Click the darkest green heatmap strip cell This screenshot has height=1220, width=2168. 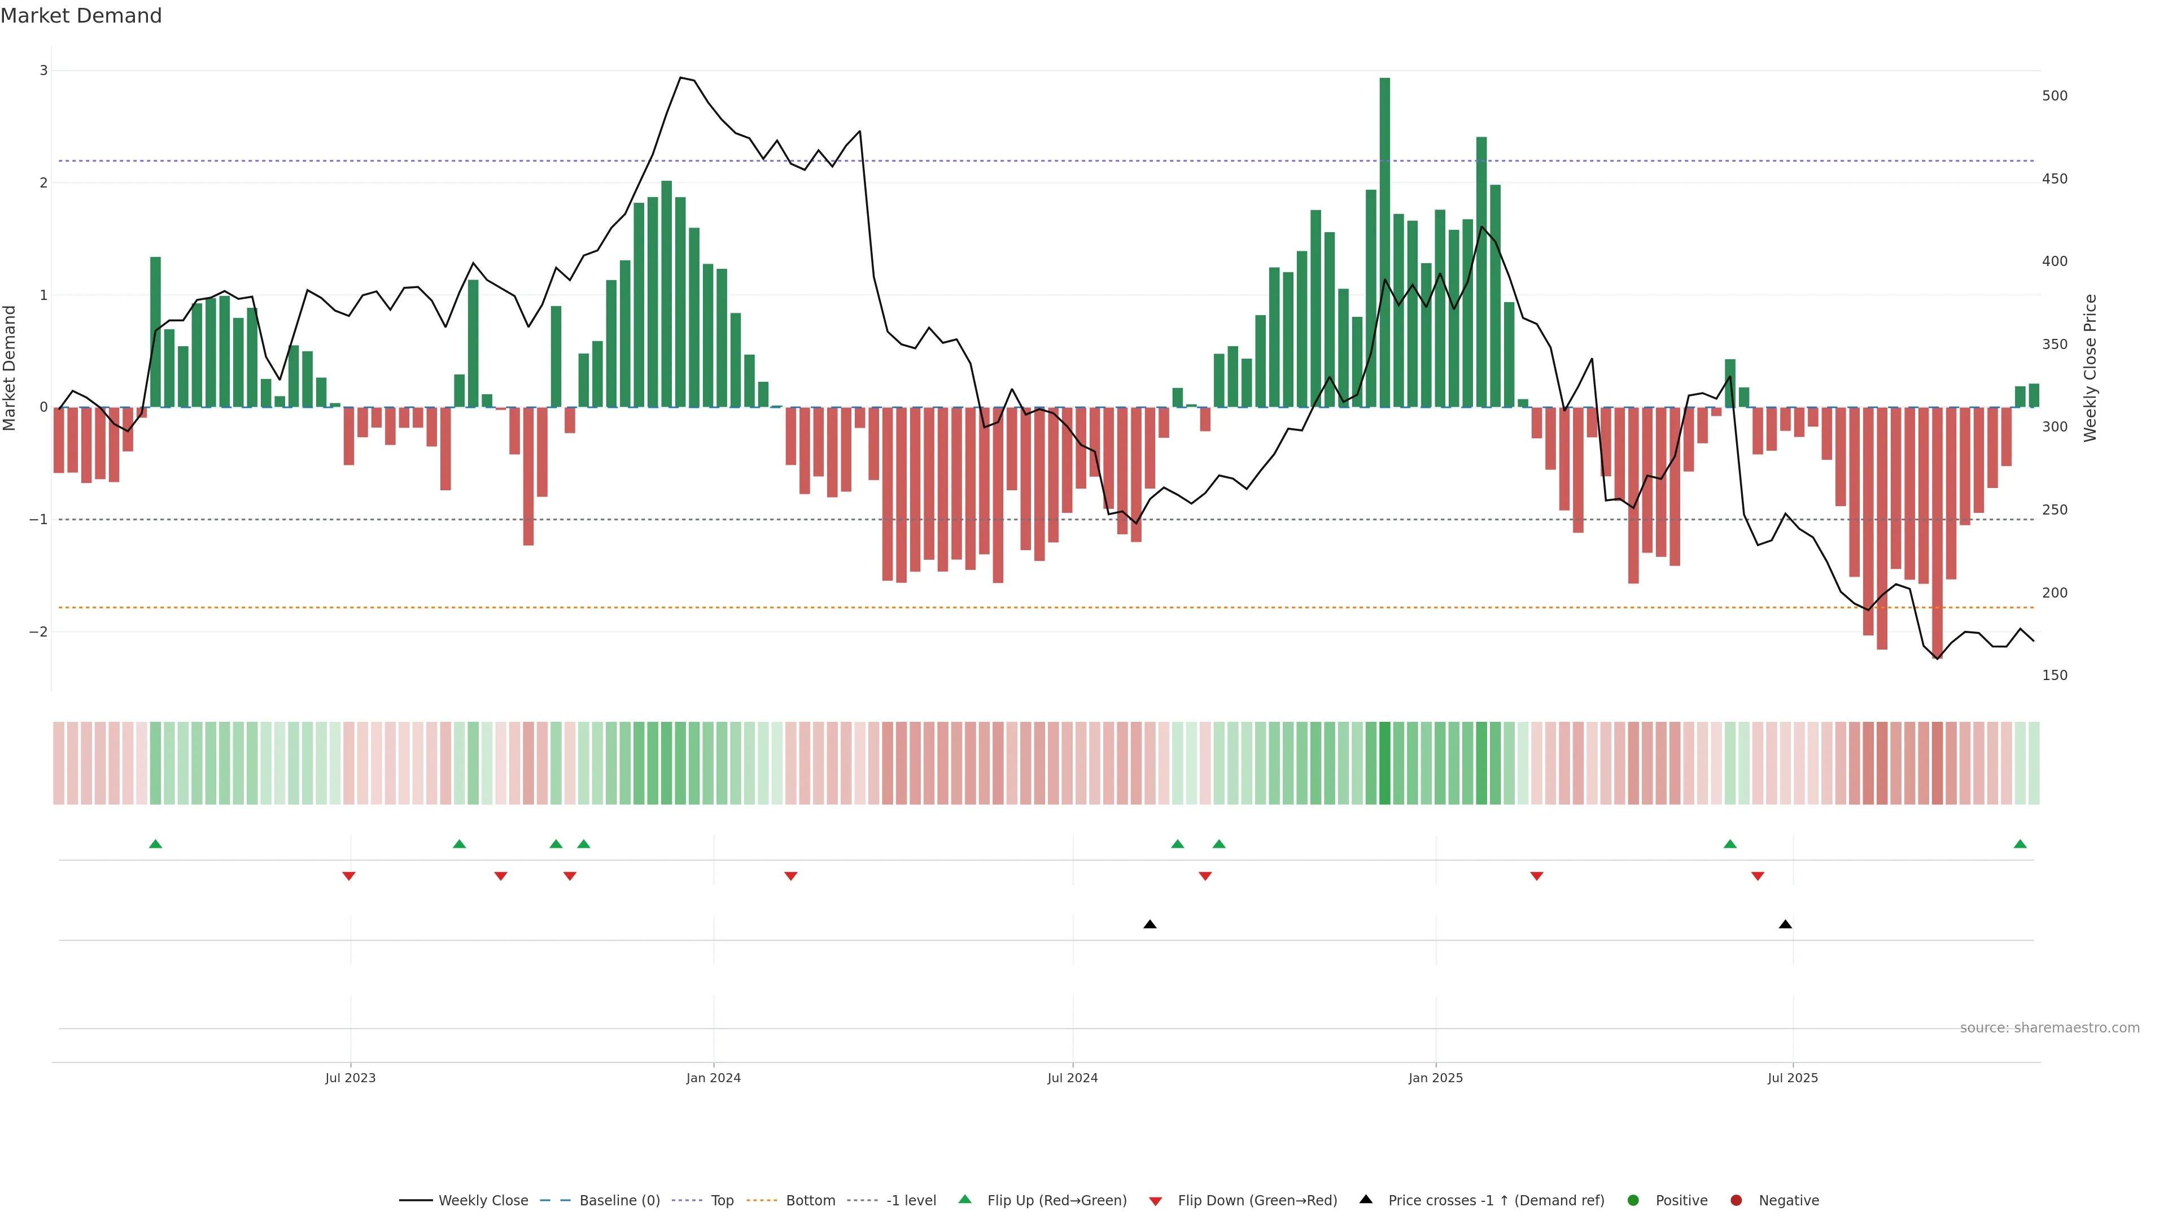pyautogui.click(x=1384, y=763)
